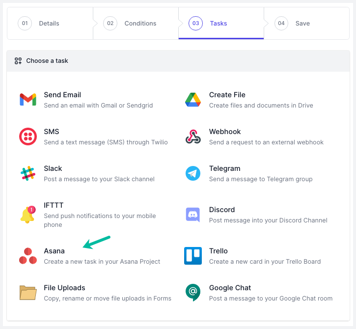Click "Send push notifications to your mobile phone"
The image size is (356, 329).
100,220
